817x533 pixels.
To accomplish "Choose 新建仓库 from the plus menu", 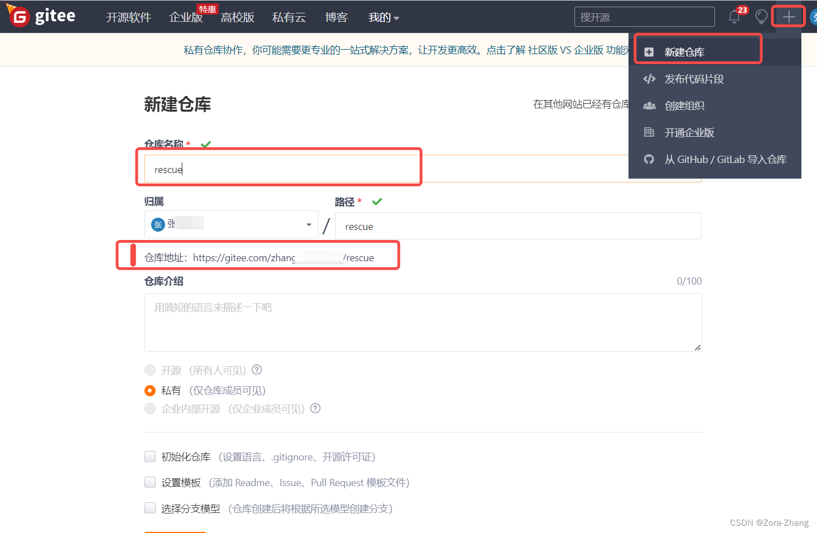I will click(715, 52).
